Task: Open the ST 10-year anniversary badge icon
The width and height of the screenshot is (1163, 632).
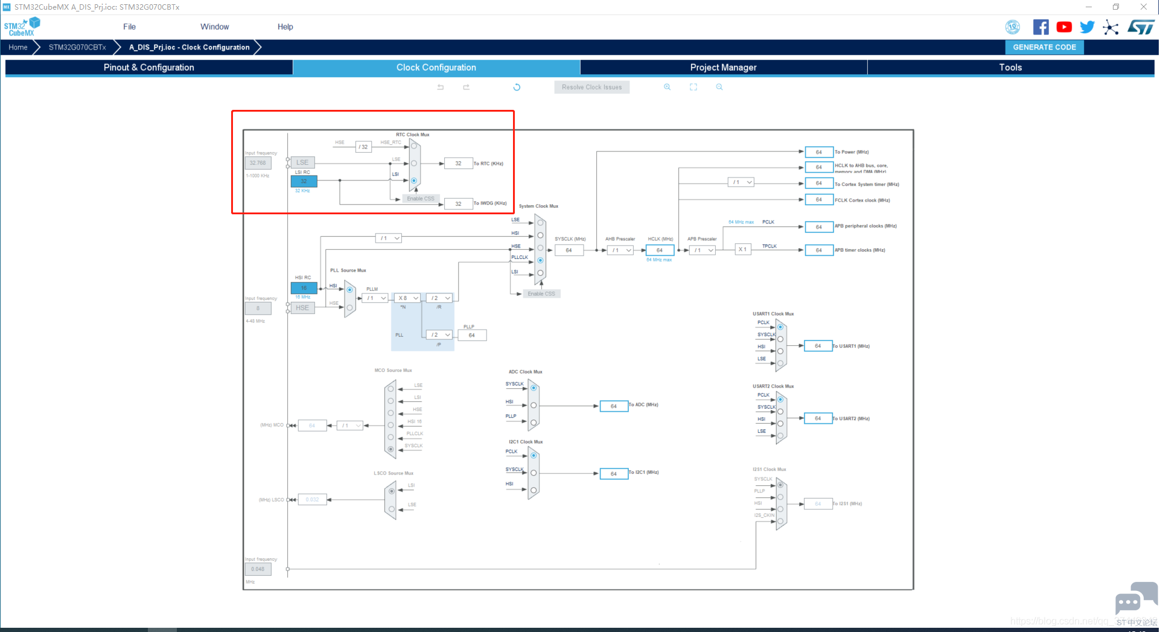Action: (x=1012, y=27)
